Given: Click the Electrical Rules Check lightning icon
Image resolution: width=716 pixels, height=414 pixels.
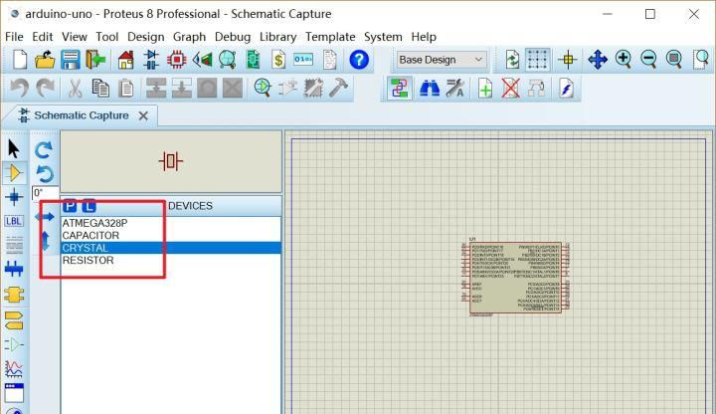Looking at the screenshot, I should [x=566, y=89].
